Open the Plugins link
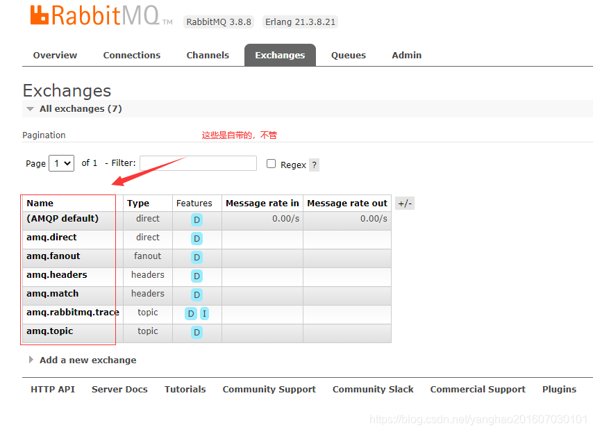 560,390
